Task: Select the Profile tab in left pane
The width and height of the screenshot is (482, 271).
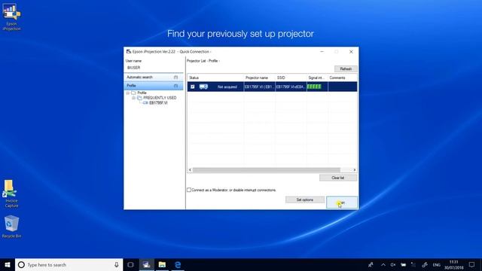Action: coord(154,85)
